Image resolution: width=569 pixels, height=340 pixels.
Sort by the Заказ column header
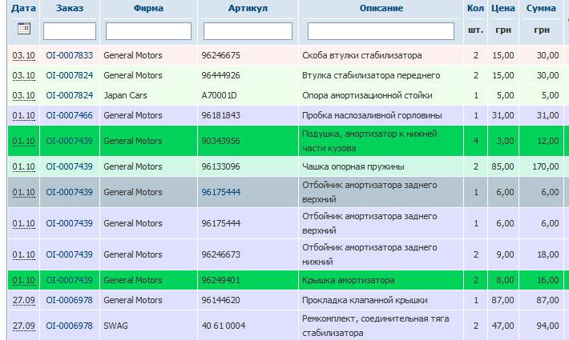70,8
